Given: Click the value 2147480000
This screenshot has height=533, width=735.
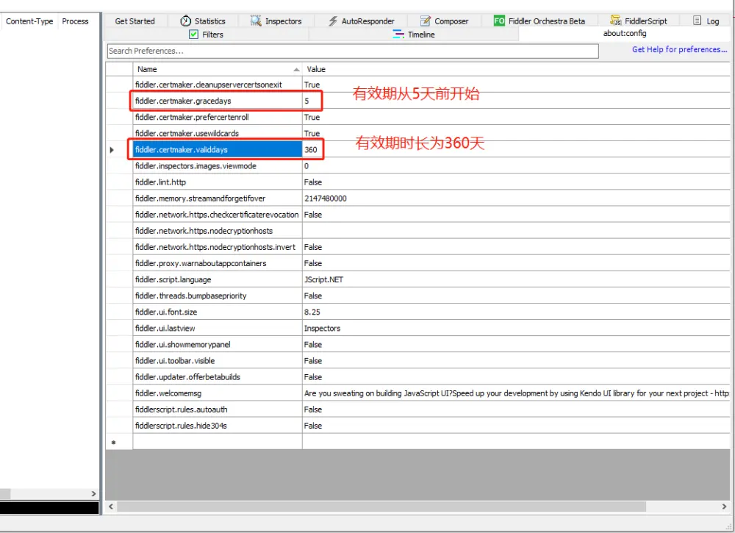Looking at the screenshot, I should click(326, 198).
